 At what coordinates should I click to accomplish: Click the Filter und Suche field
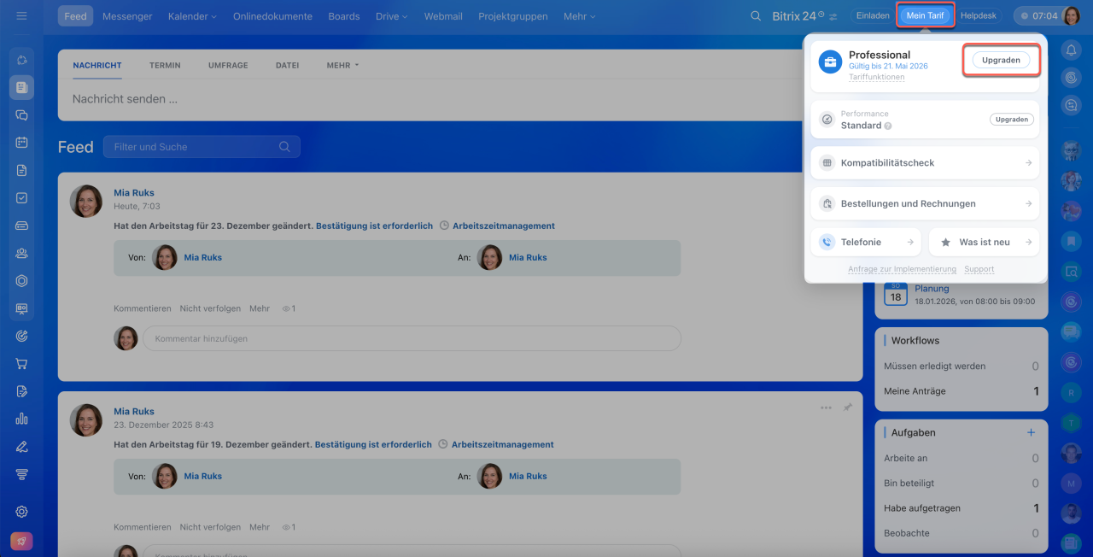(x=202, y=147)
